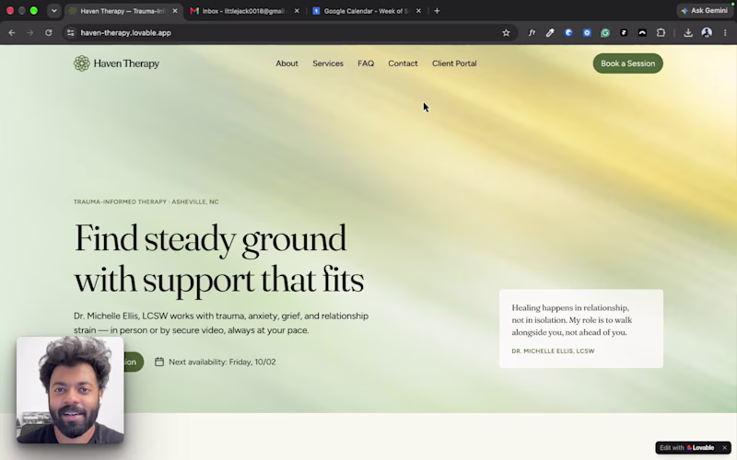This screenshot has width=737, height=460.
Task: Click the Haven Therapy brand name
Action: [x=126, y=63]
